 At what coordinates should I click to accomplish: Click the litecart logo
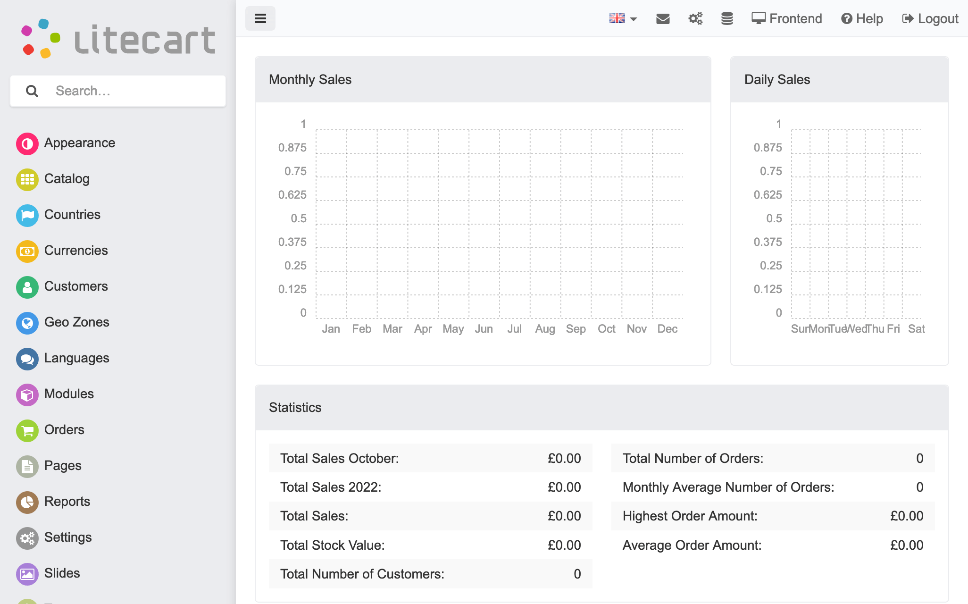(118, 39)
